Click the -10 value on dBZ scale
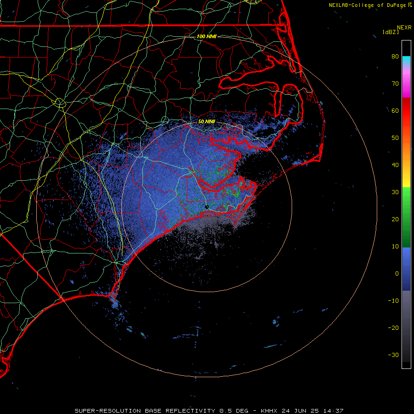Image resolution: width=414 pixels, height=414 pixels. [x=393, y=300]
